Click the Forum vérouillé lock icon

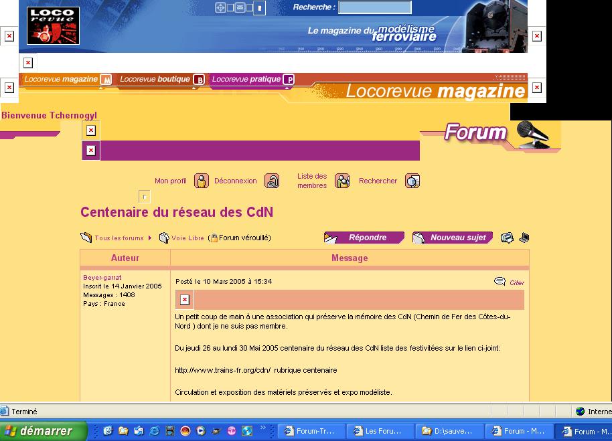pyautogui.click(x=214, y=238)
